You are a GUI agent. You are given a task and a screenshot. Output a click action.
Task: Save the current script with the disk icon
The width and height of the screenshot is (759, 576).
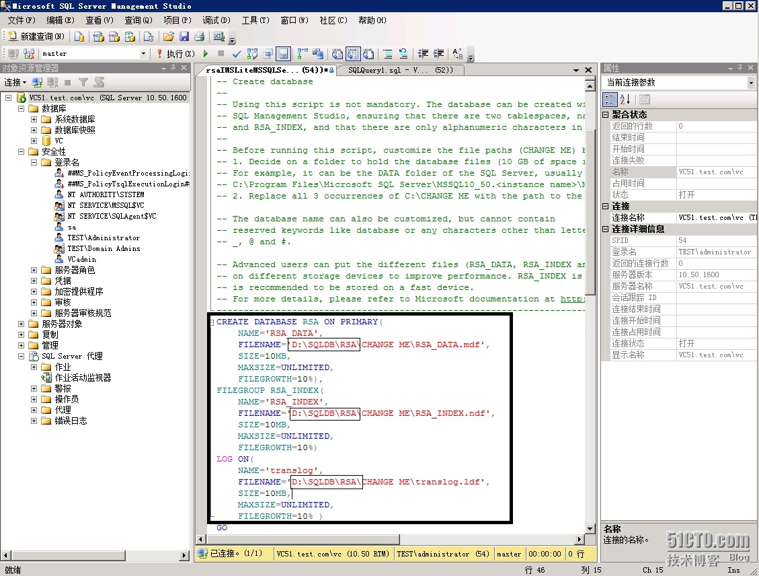(184, 37)
